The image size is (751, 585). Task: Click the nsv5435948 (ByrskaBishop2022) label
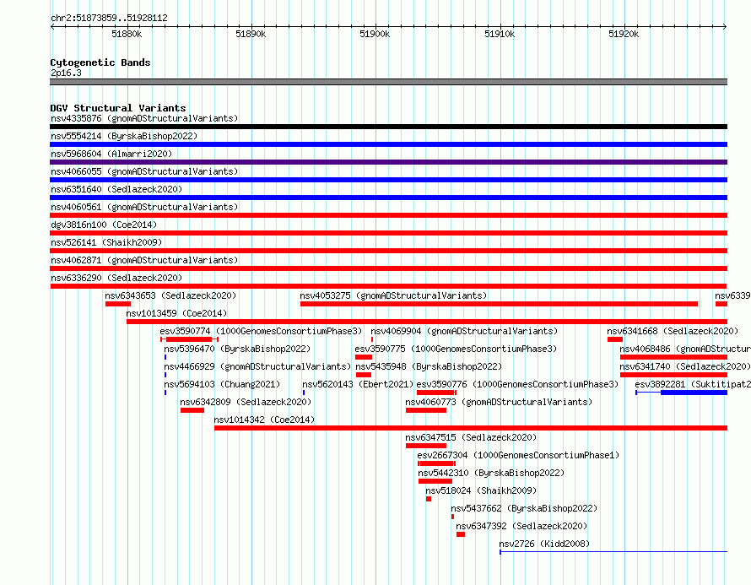click(x=430, y=366)
